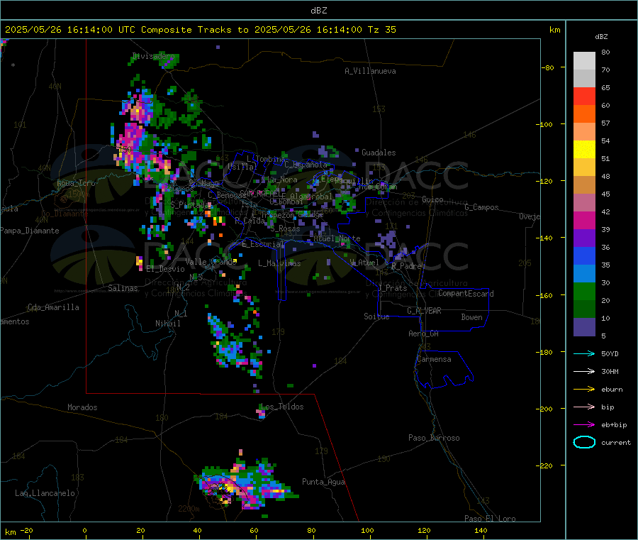Screen dimensions: 638x540
Task: Click the red 60 dBZ legend swatch
Action: pos(584,96)
